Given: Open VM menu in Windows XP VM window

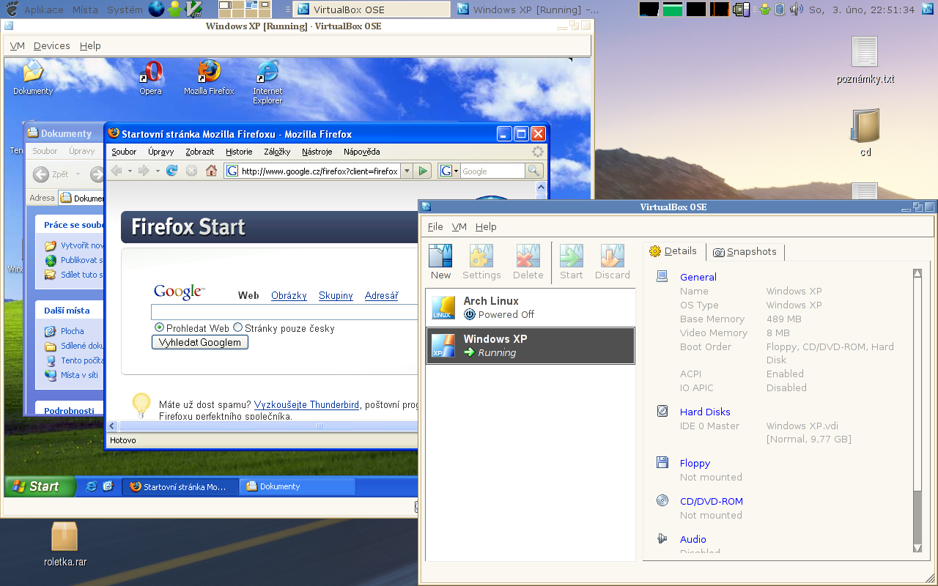Looking at the screenshot, I should pyautogui.click(x=17, y=45).
